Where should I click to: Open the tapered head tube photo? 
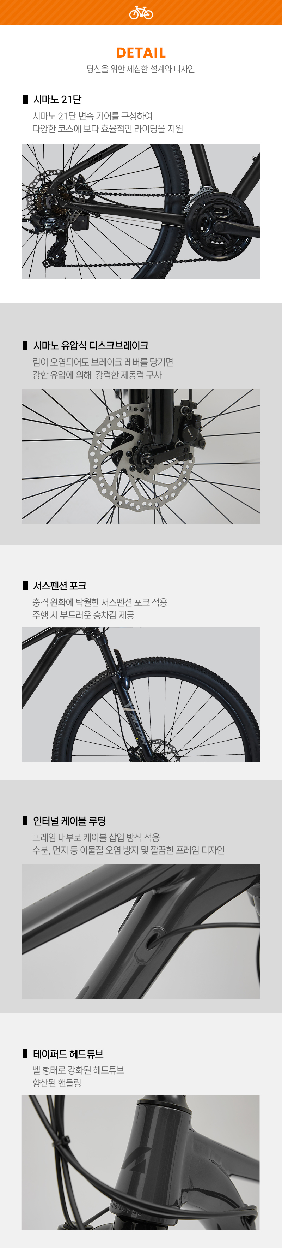[141, 1163]
